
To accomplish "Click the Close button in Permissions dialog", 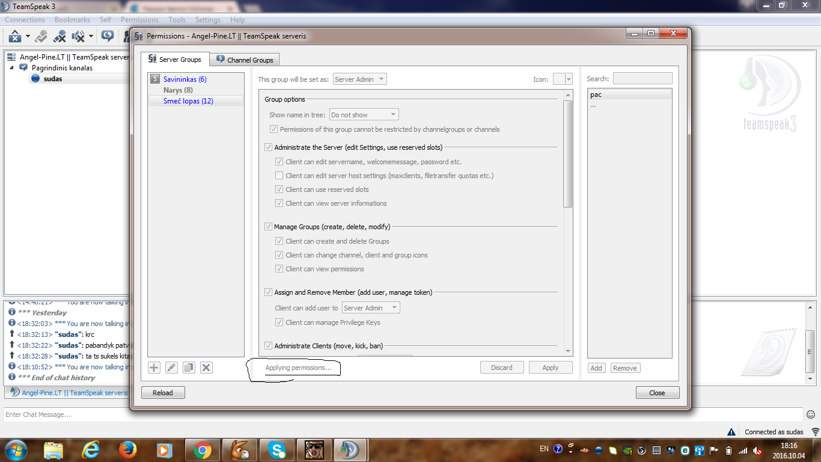I will [x=658, y=393].
